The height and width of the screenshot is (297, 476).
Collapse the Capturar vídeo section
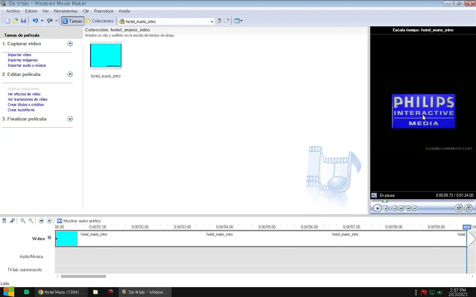point(70,44)
